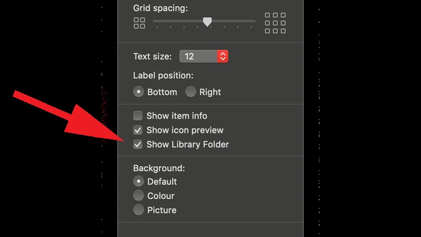
Task: Click the Grid spacing slider handle
Action: [x=207, y=22]
